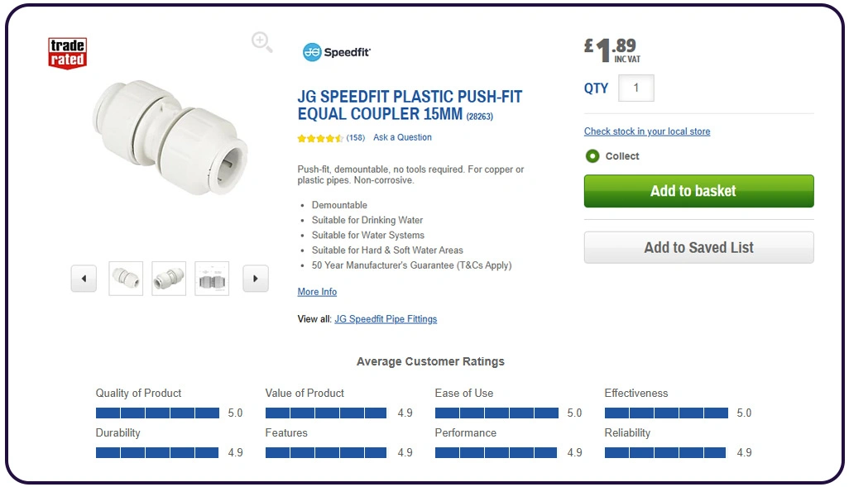Click the previous arrow under the product image

pyautogui.click(x=84, y=279)
